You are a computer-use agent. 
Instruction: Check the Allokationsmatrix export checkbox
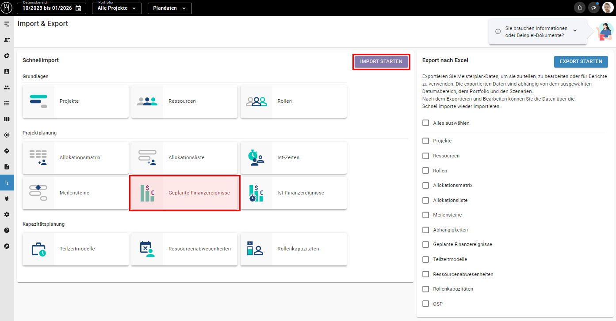pyautogui.click(x=426, y=185)
